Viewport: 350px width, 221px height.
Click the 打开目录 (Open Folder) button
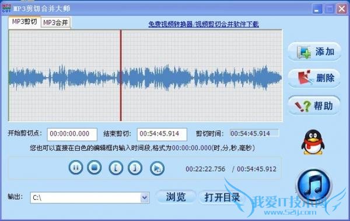click(x=222, y=197)
